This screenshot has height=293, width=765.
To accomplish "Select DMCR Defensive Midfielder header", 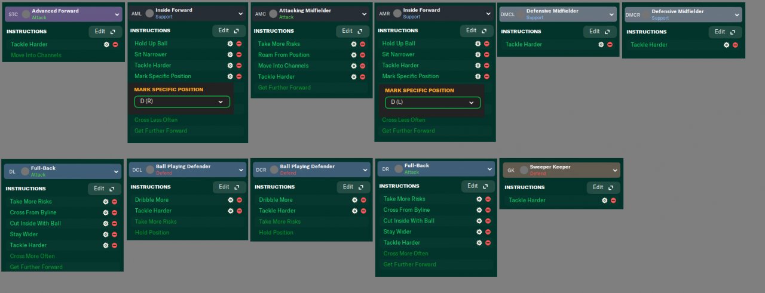I will [x=683, y=14].
